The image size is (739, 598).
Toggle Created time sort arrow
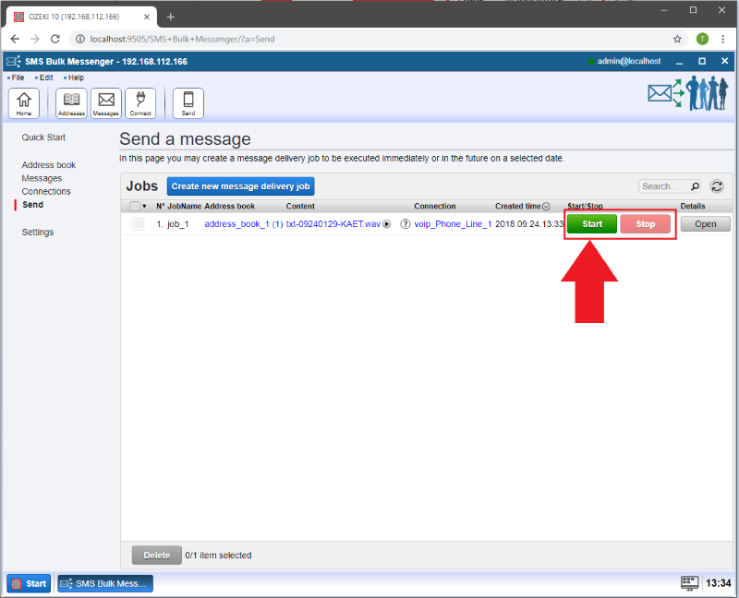pyautogui.click(x=546, y=207)
